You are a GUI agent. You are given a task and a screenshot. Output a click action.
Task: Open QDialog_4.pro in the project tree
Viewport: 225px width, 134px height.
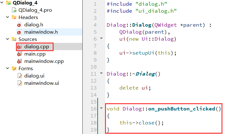coord(35,10)
